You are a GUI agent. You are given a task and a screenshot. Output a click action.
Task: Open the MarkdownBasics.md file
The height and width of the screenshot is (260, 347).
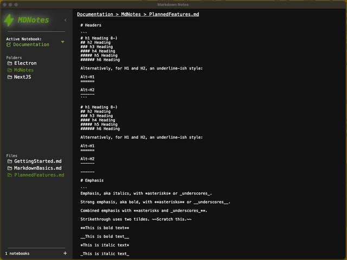pyautogui.click(x=37, y=168)
